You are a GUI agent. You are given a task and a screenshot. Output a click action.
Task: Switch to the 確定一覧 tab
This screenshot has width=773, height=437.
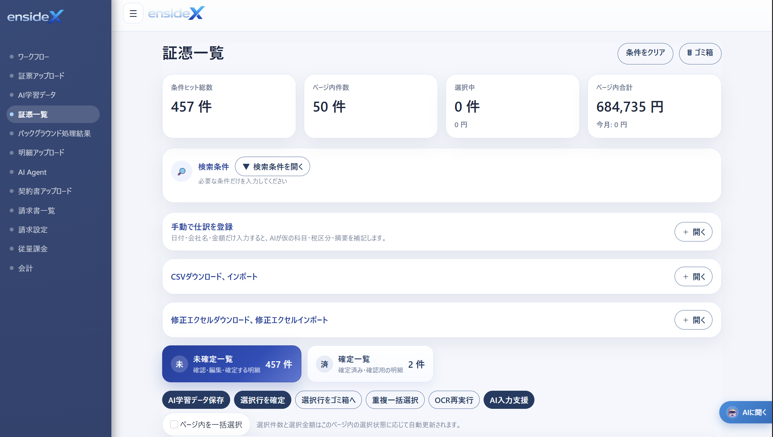[x=370, y=364]
